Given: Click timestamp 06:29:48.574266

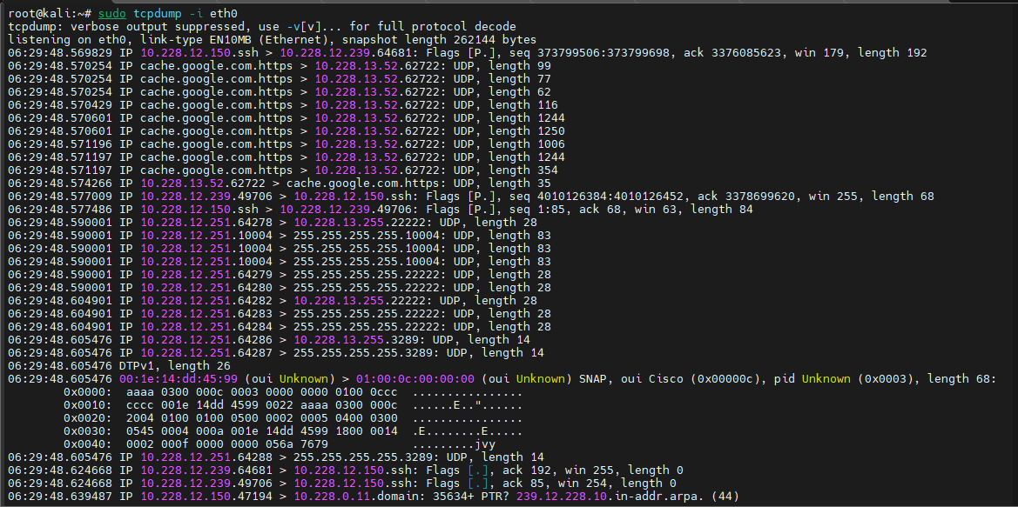Looking at the screenshot, I should pos(60,183).
